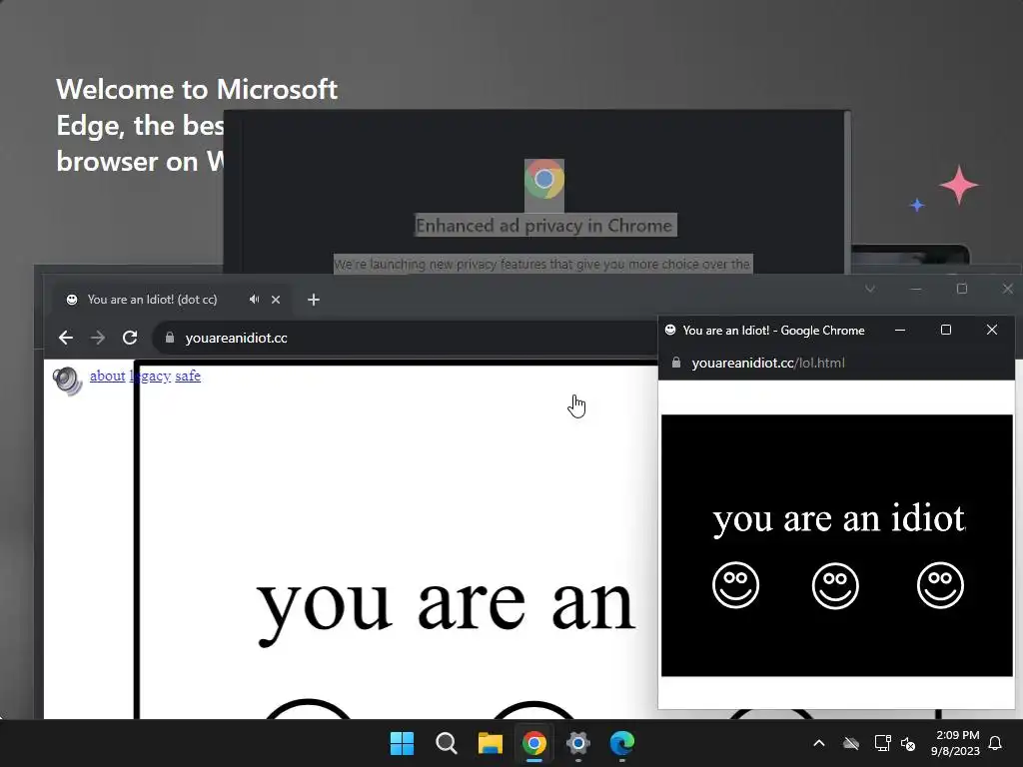Viewport: 1023px width, 767px height.
Task: Click the lock icon in the popup window
Action: pos(676,363)
